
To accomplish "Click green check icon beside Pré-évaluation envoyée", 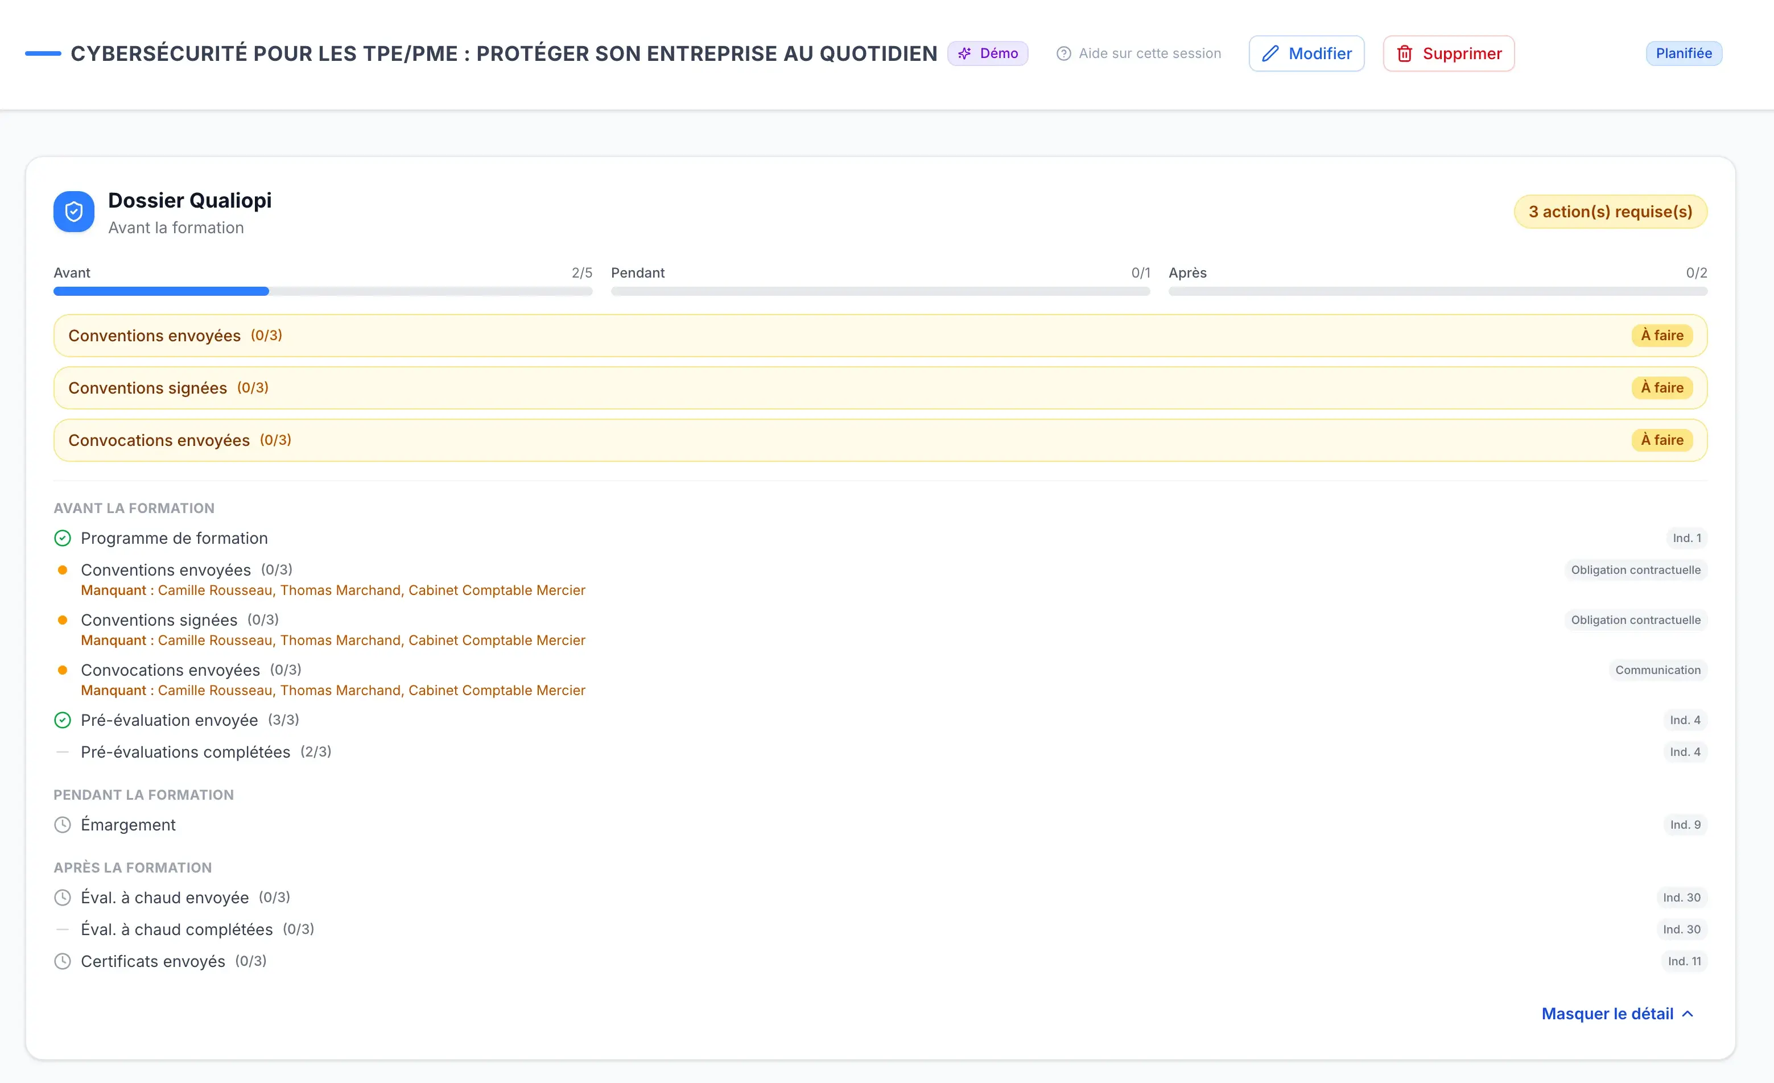I will tap(63, 720).
